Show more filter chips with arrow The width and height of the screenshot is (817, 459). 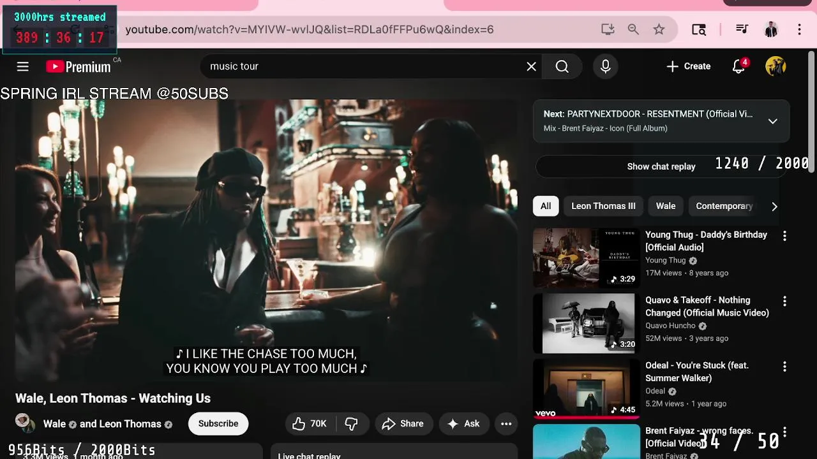coord(774,206)
